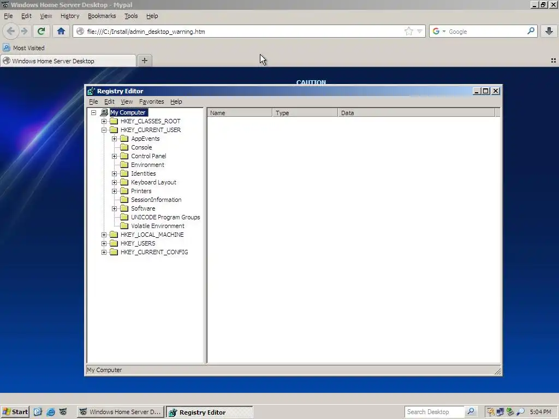The width and height of the screenshot is (559, 419).
Task: Select the Environment key
Action: (x=147, y=165)
